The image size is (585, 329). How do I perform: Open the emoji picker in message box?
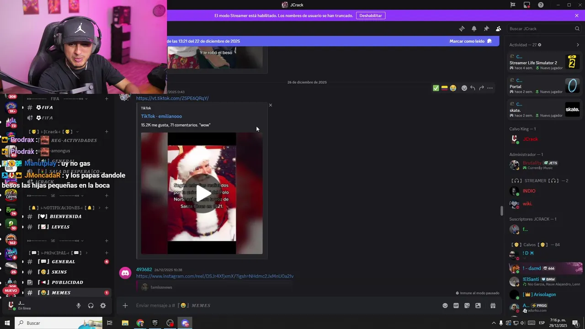445,306
